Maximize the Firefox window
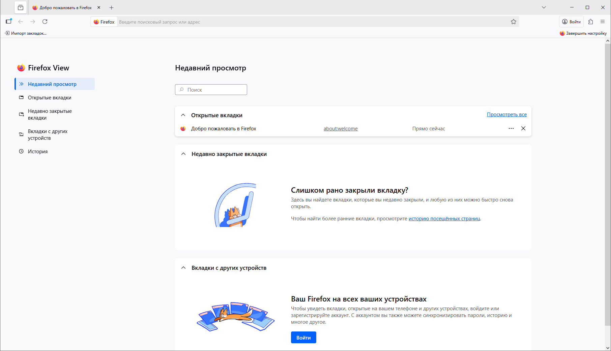The width and height of the screenshot is (611, 351). 587,7
